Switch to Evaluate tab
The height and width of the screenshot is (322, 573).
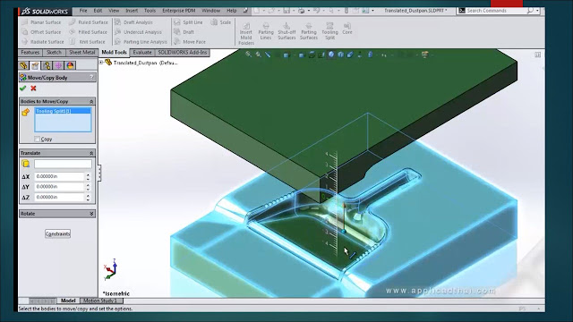tap(142, 53)
